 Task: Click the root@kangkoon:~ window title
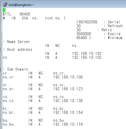click(x=21, y=5)
